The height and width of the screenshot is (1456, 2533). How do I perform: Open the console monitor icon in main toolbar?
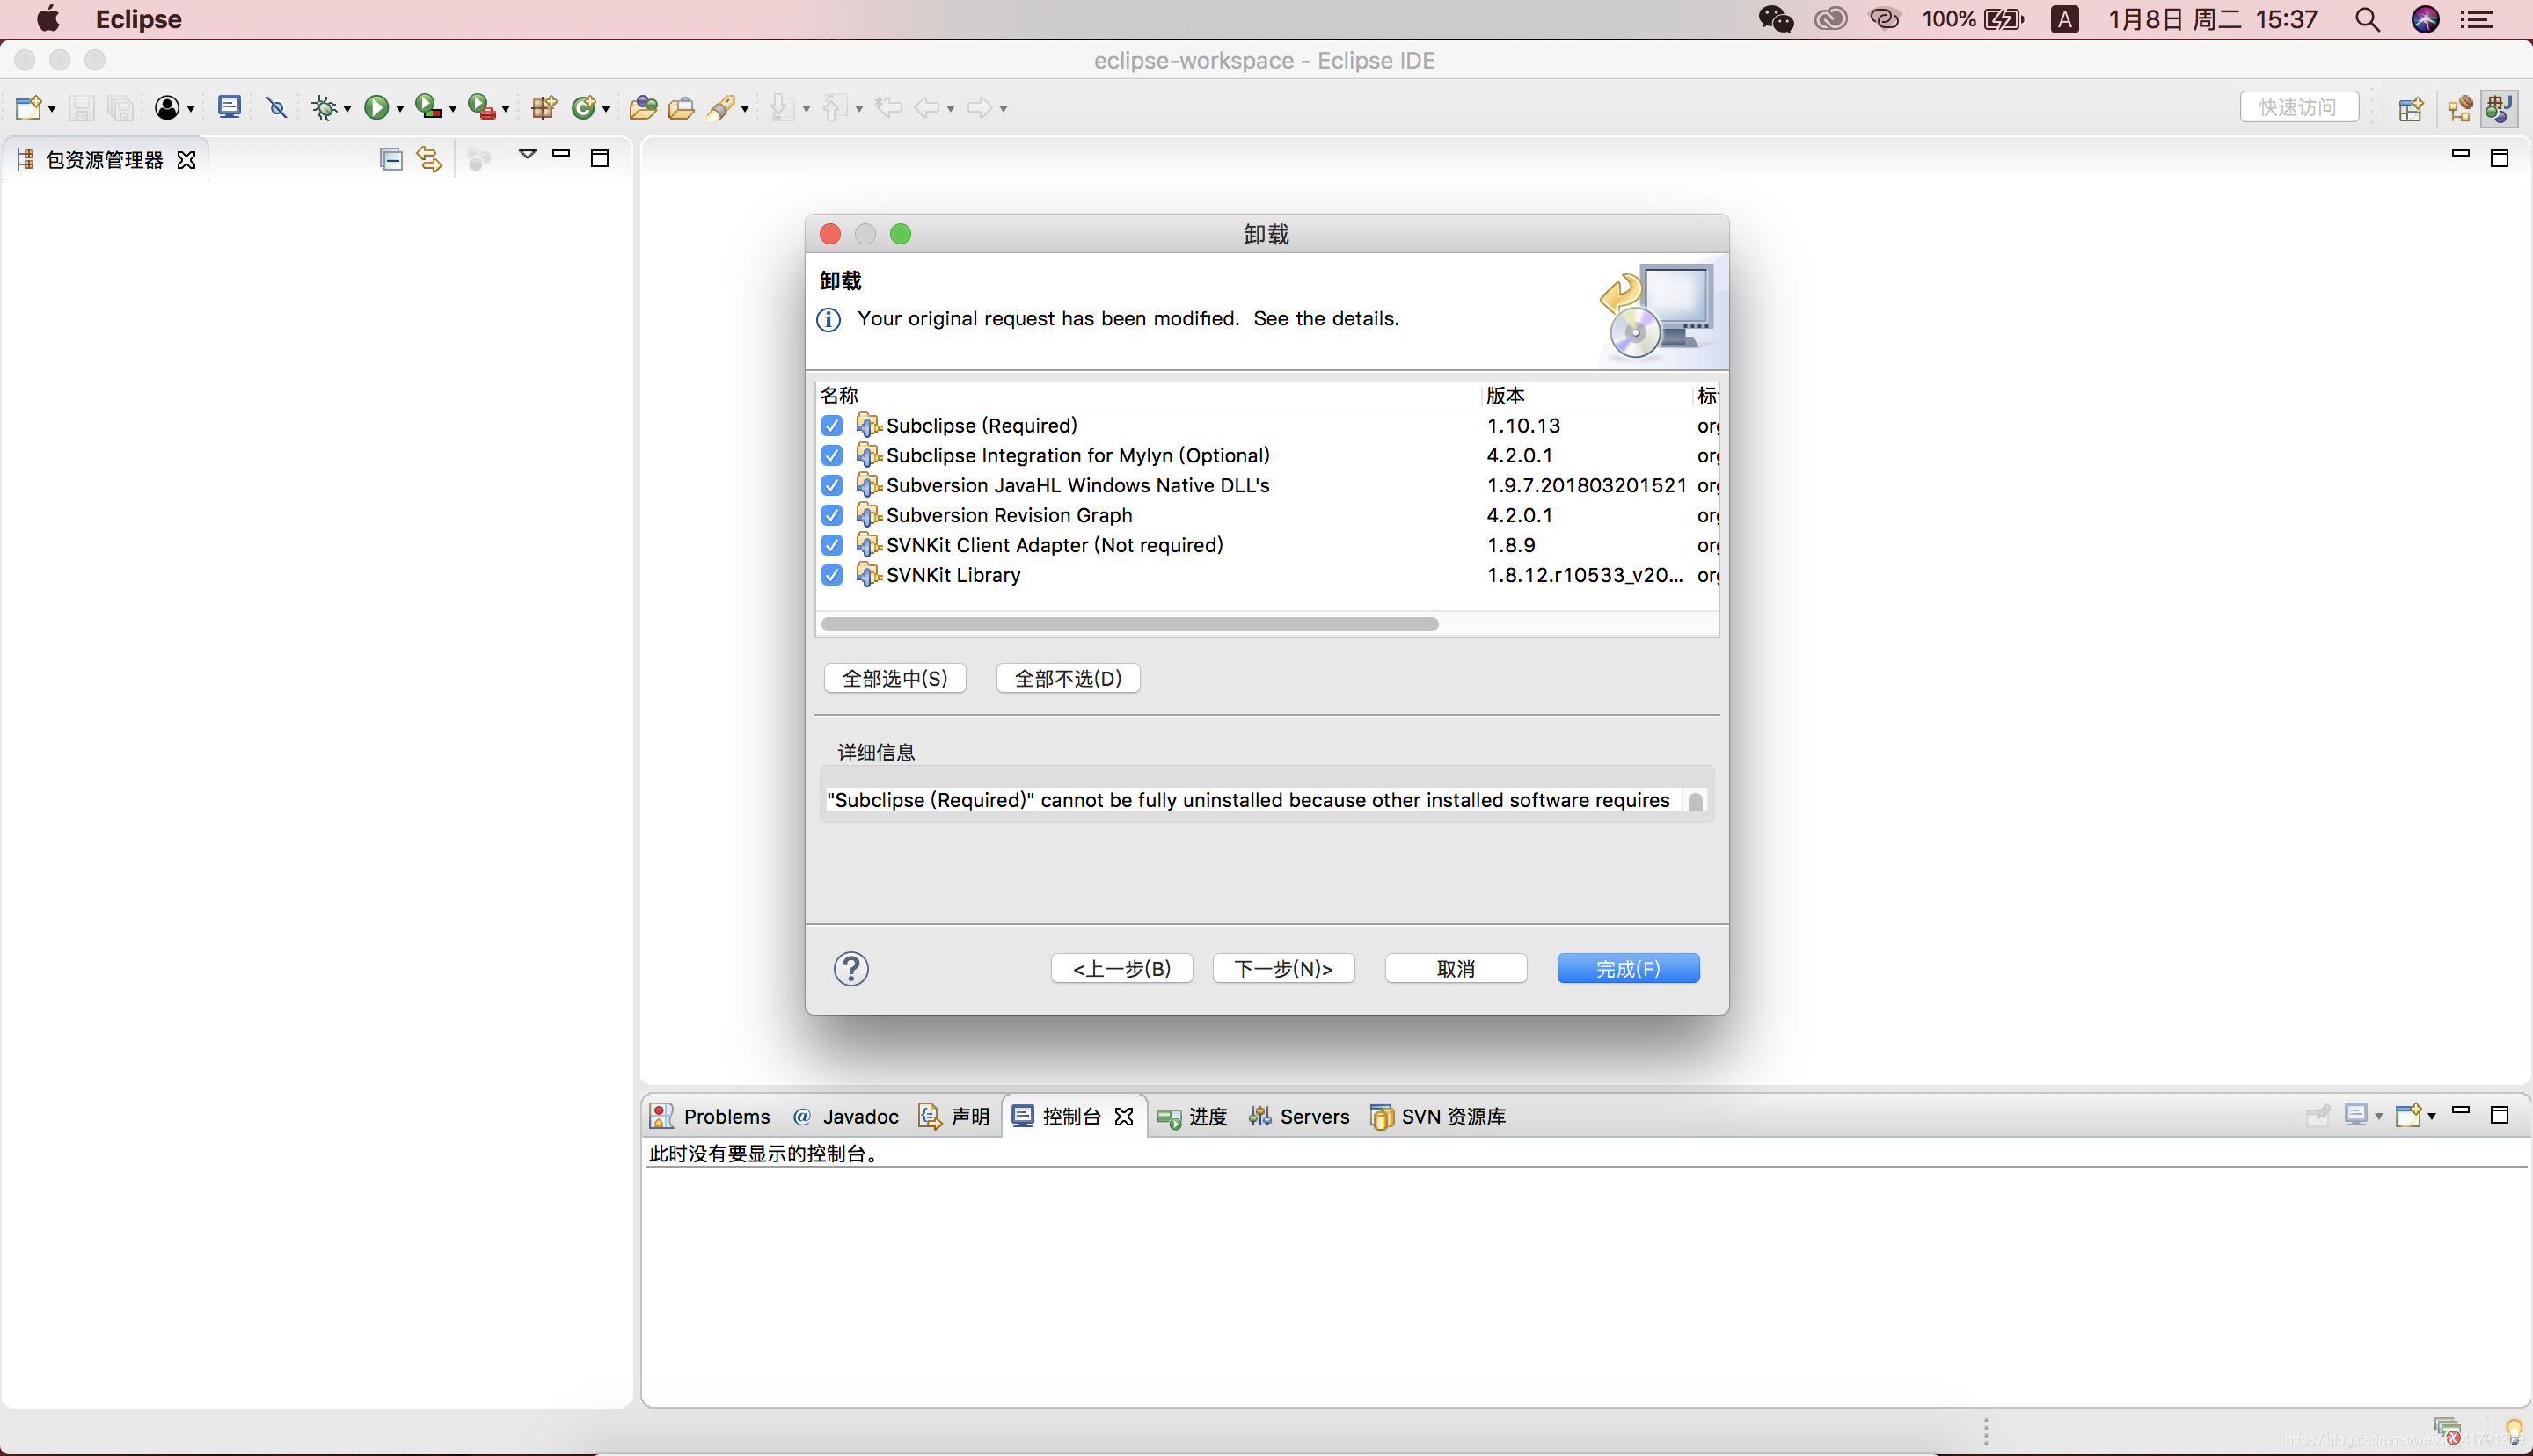click(229, 107)
